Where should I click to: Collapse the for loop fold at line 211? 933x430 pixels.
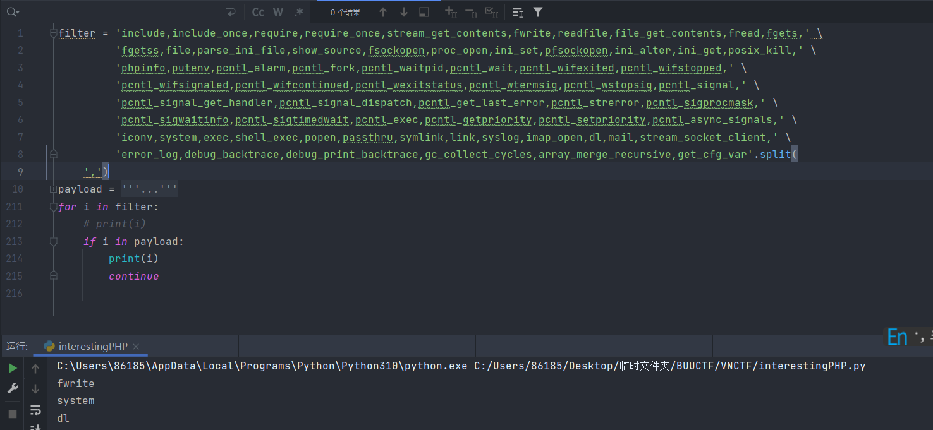pyautogui.click(x=53, y=206)
